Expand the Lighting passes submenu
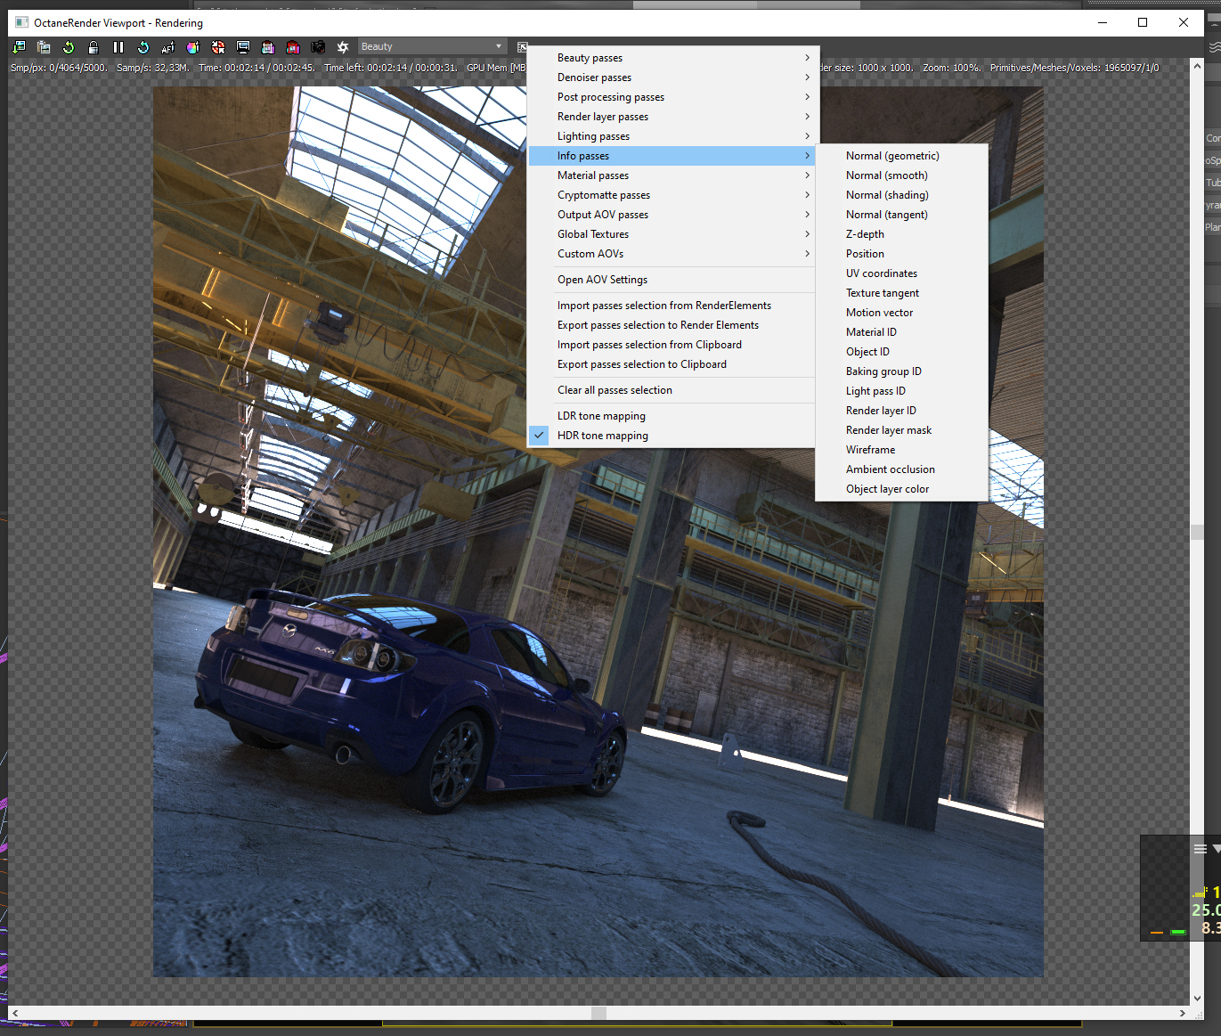 click(x=672, y=136)
